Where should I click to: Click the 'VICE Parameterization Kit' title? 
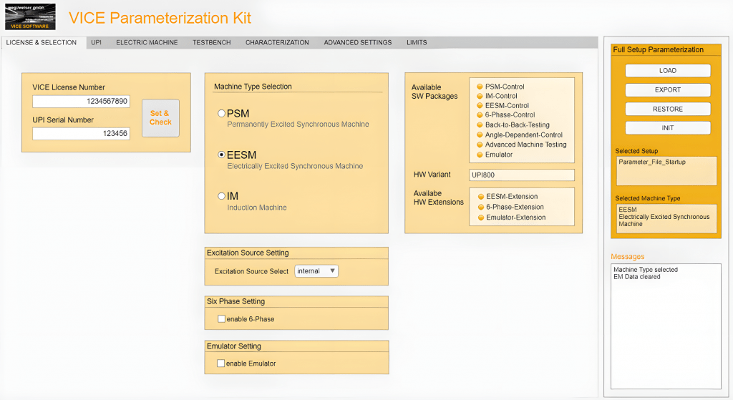[160, 18]
